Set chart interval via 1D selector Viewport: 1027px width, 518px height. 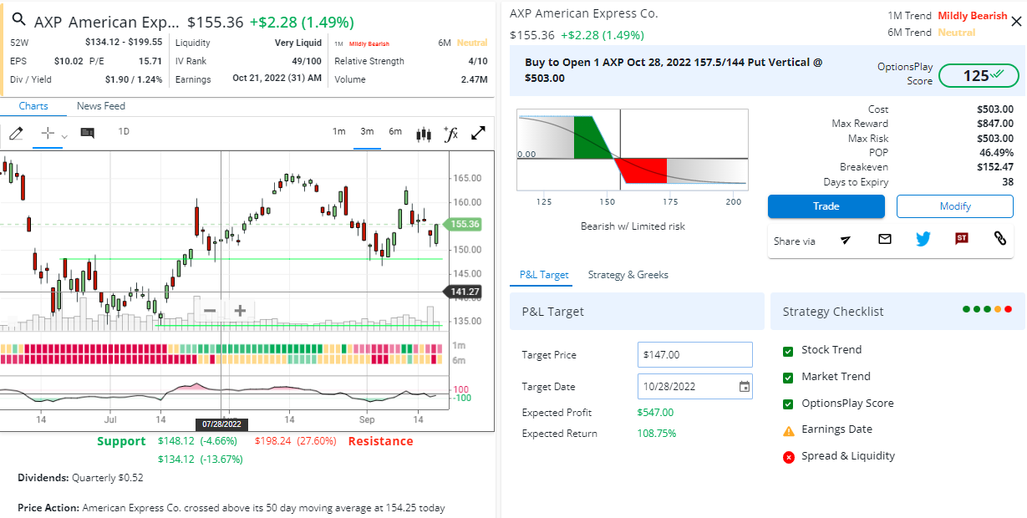click(124, 131)
